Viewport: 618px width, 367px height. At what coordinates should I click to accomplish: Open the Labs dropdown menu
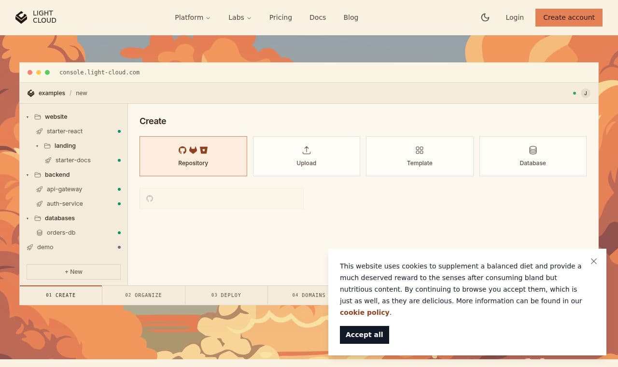pos(239,17)
